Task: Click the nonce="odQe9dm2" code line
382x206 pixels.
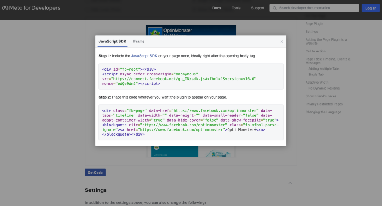Action: coord(131,84)
